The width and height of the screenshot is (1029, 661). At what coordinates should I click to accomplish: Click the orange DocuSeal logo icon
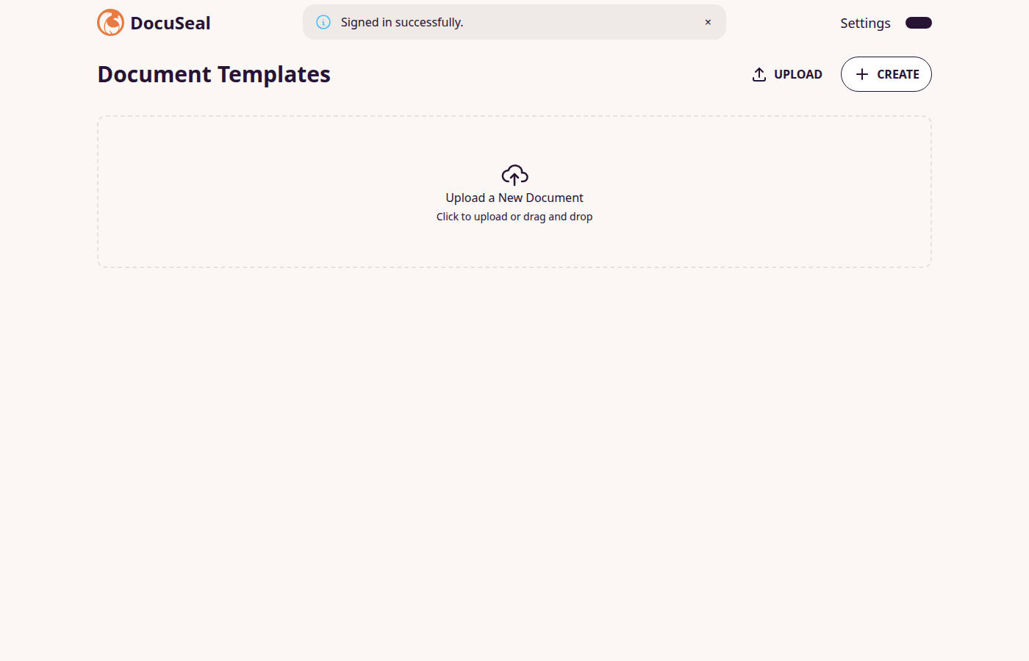pyautogui.click(x=110, y=23)
